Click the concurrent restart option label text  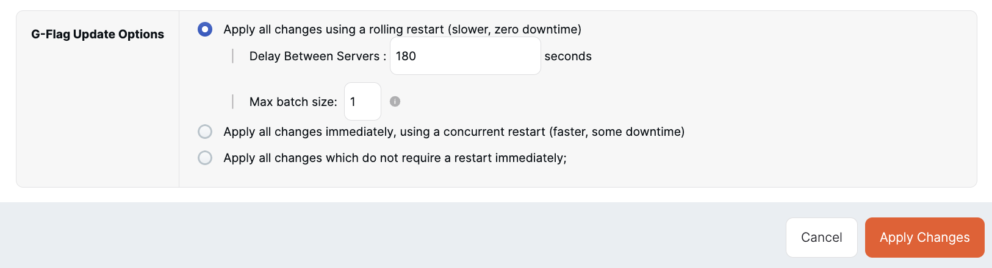click(384, 132)
